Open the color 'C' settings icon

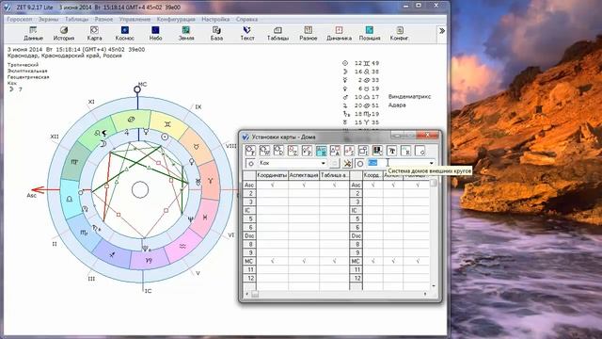[377, 151]
